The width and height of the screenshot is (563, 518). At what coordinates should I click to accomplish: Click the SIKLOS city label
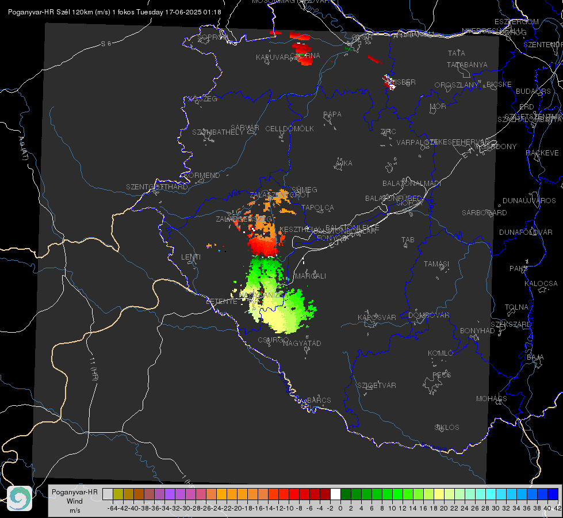pos(447,428)
